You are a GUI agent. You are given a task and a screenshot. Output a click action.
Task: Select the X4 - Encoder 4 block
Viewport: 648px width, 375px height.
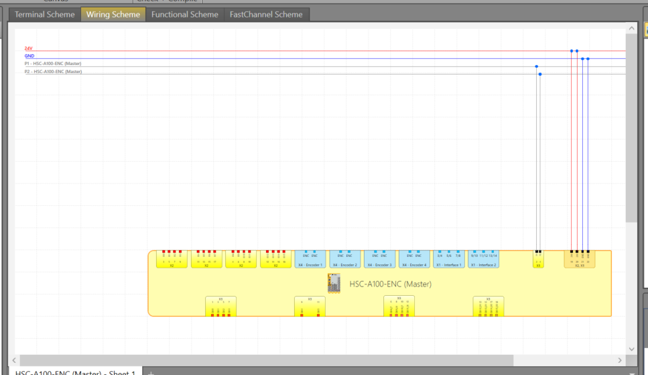[x=414, y=259]
